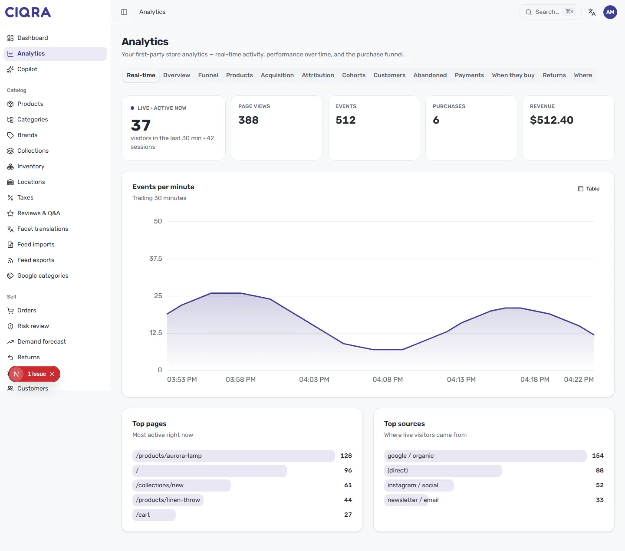Toggle the sidebar panel icon
This screenshot has width=625, height=551.
pos(124,12)
